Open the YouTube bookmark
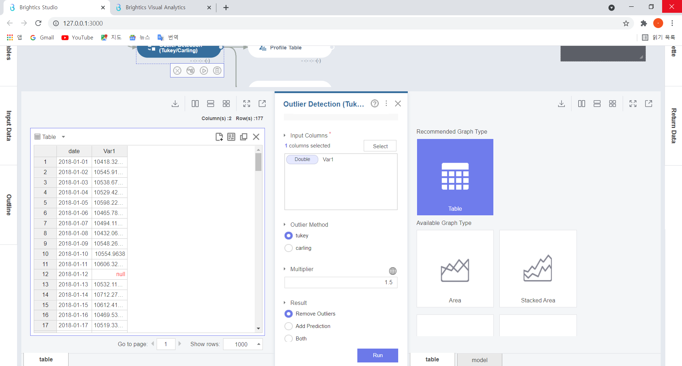This screenshot has height=366, width=682. 77,38
